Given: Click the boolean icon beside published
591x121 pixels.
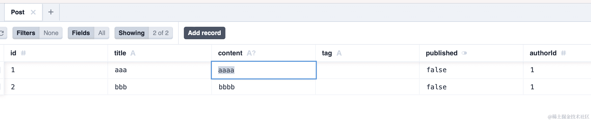Looking at the screenshot, I should 464,53.
